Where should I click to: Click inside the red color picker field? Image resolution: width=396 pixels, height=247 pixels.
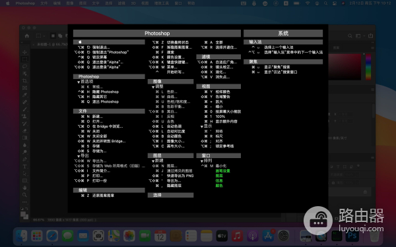[345, 67]
